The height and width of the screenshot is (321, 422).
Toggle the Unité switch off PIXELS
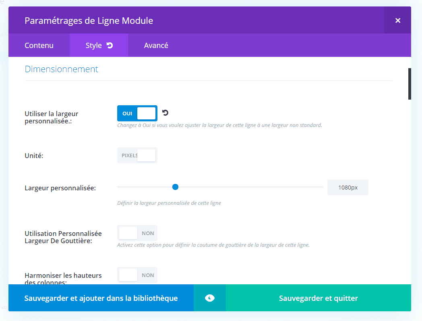[137, 155]
